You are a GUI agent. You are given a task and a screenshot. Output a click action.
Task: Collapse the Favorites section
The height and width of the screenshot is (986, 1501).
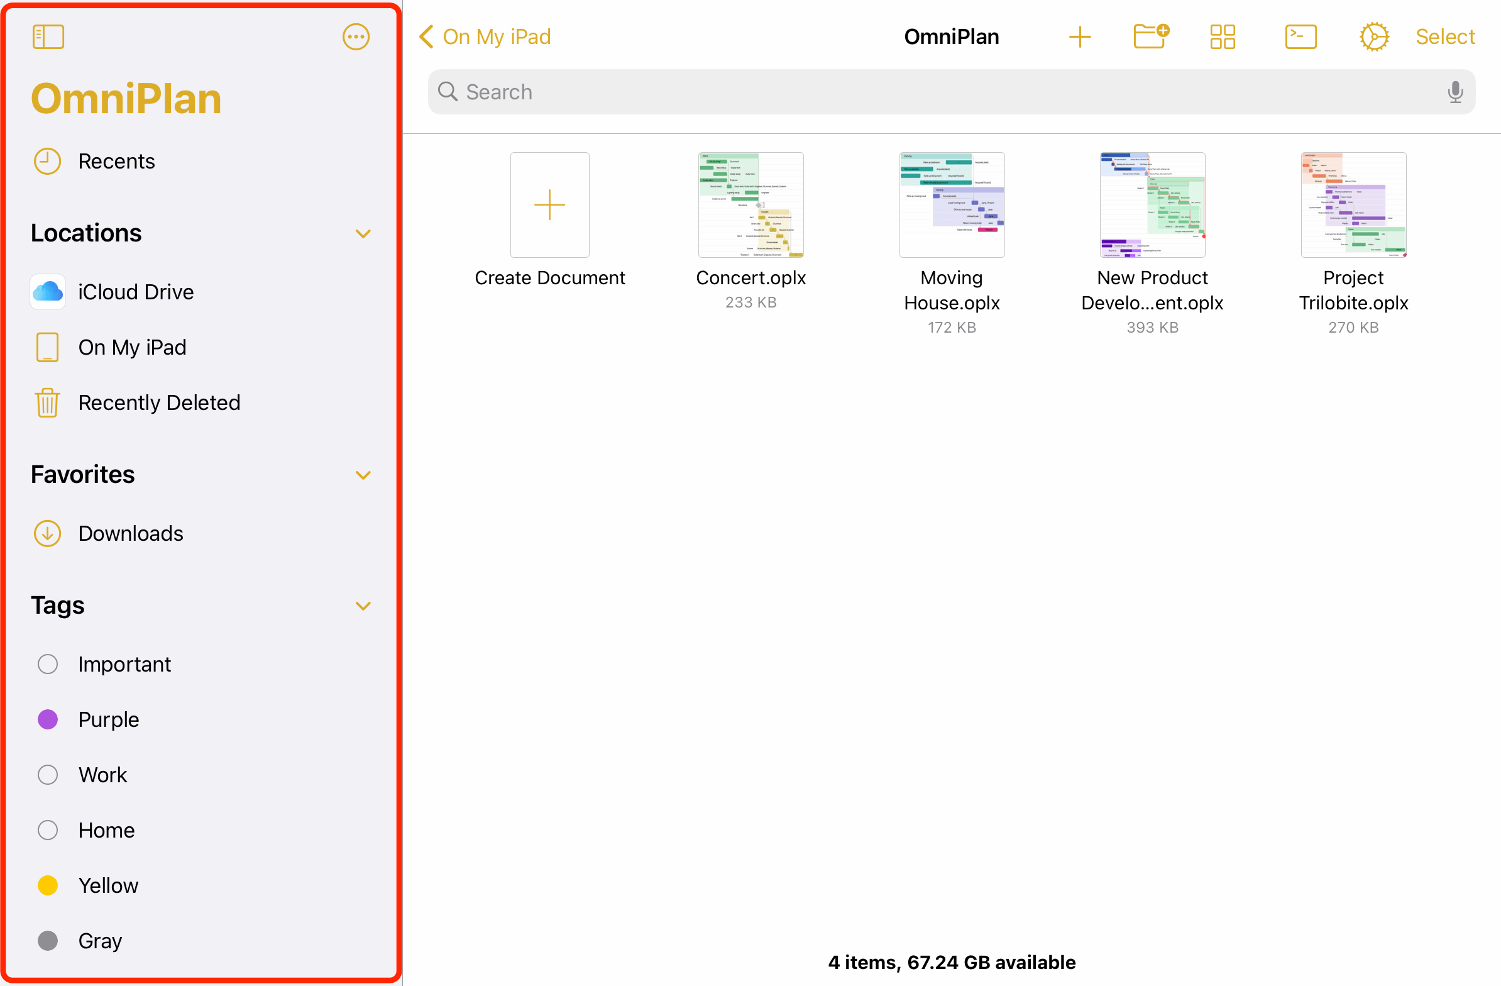(x=363, y=475)
